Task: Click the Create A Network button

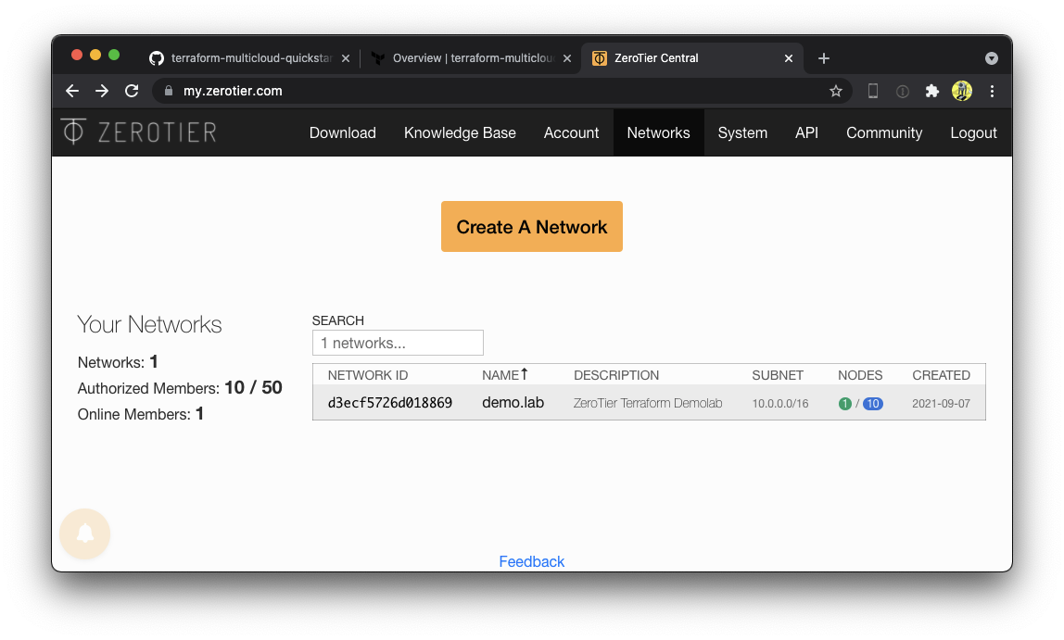Action: (x=532, y=226)
